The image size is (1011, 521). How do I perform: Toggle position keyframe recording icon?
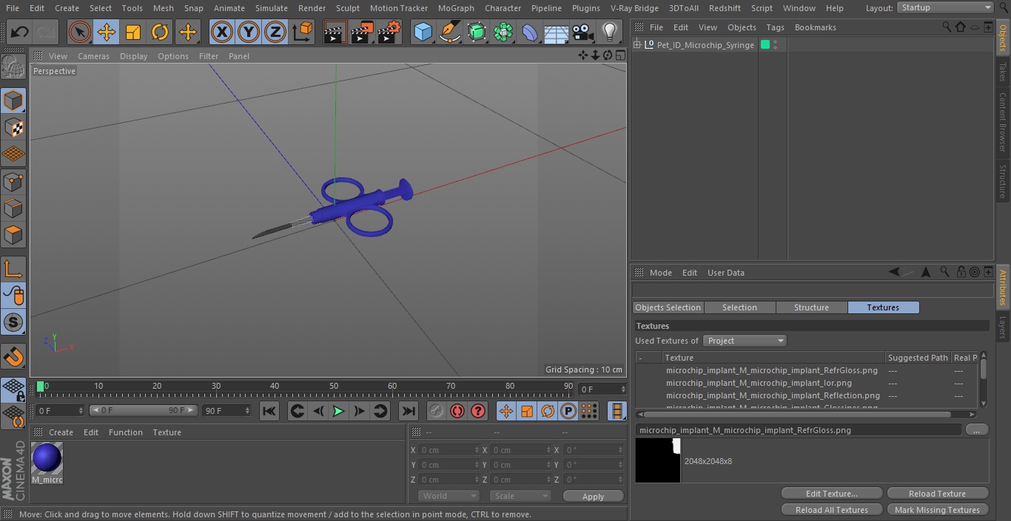tap(506, 411)
